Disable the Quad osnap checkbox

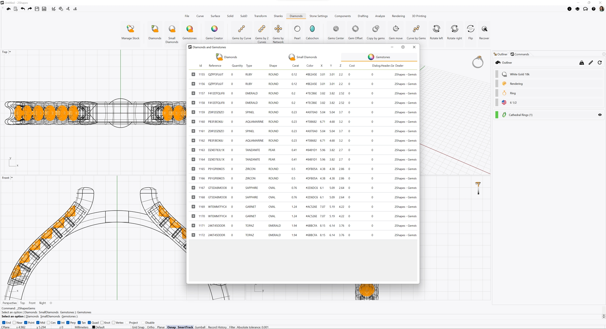coord(89,323)
